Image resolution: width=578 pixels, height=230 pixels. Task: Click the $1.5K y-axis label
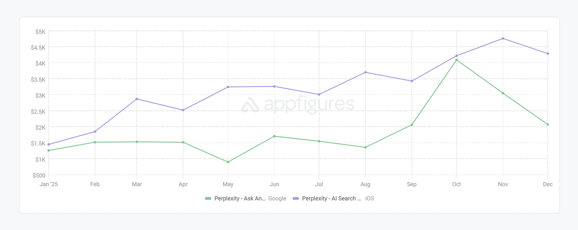point(38,143)
